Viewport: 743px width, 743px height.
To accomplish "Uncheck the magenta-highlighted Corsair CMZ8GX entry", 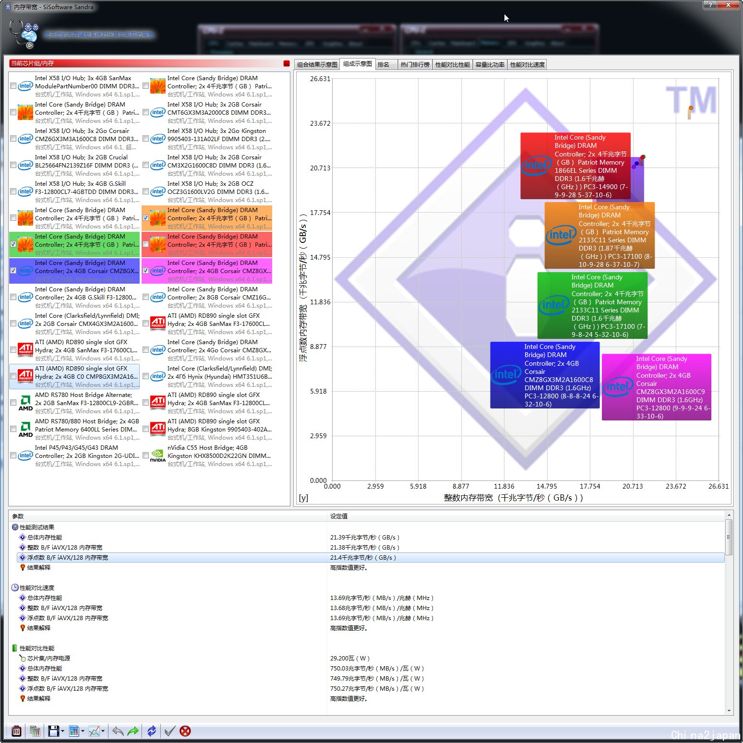I will 146,271.
